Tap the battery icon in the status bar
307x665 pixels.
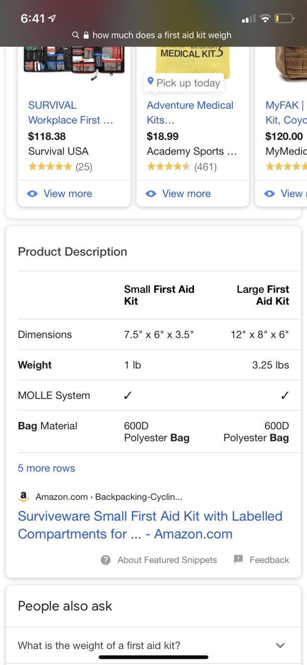[285, 19]
